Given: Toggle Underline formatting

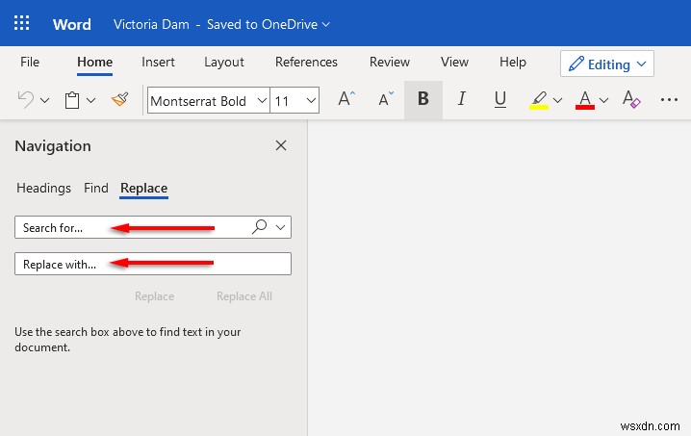Looking at the screenshot, I should [499, 100].
